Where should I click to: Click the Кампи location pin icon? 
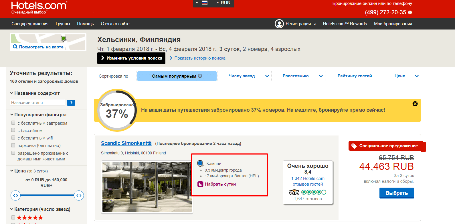click(200, 164)
